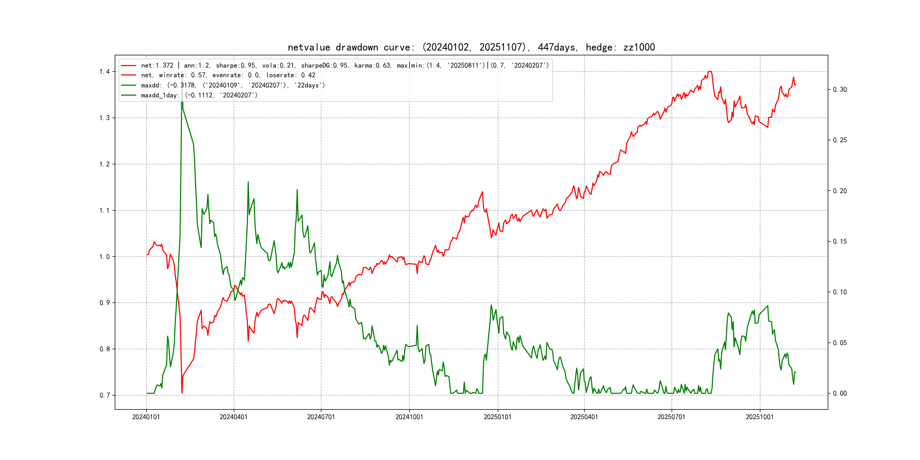920x460 pixels.
Task: Click the 20250101 x-axis label
Action: pyautogui.click(x=497, y=417)
